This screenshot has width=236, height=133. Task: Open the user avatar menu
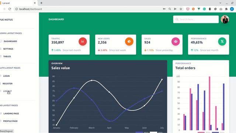point(225,19)
